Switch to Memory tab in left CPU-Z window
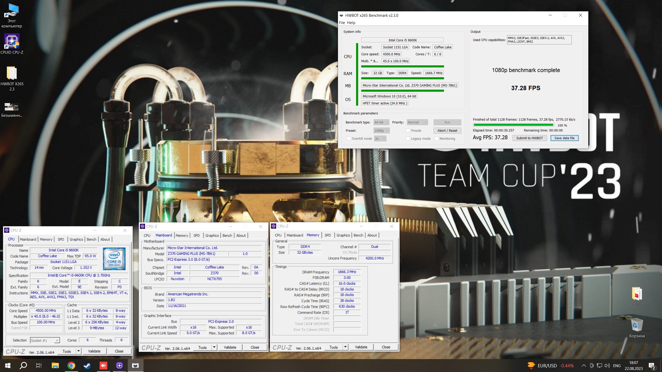 (x=46, y=239)
